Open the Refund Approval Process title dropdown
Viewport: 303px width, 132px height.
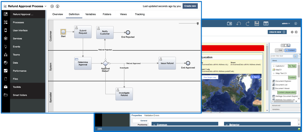[46, 6]
